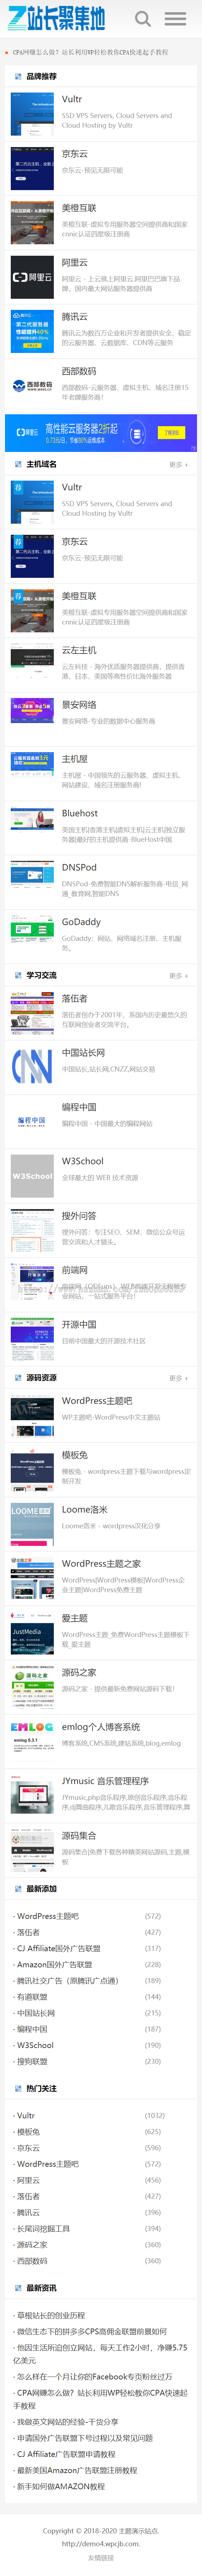Expand 更多 beside 主机域名 heading
202x2576 pixels.
tap(178, 464)
